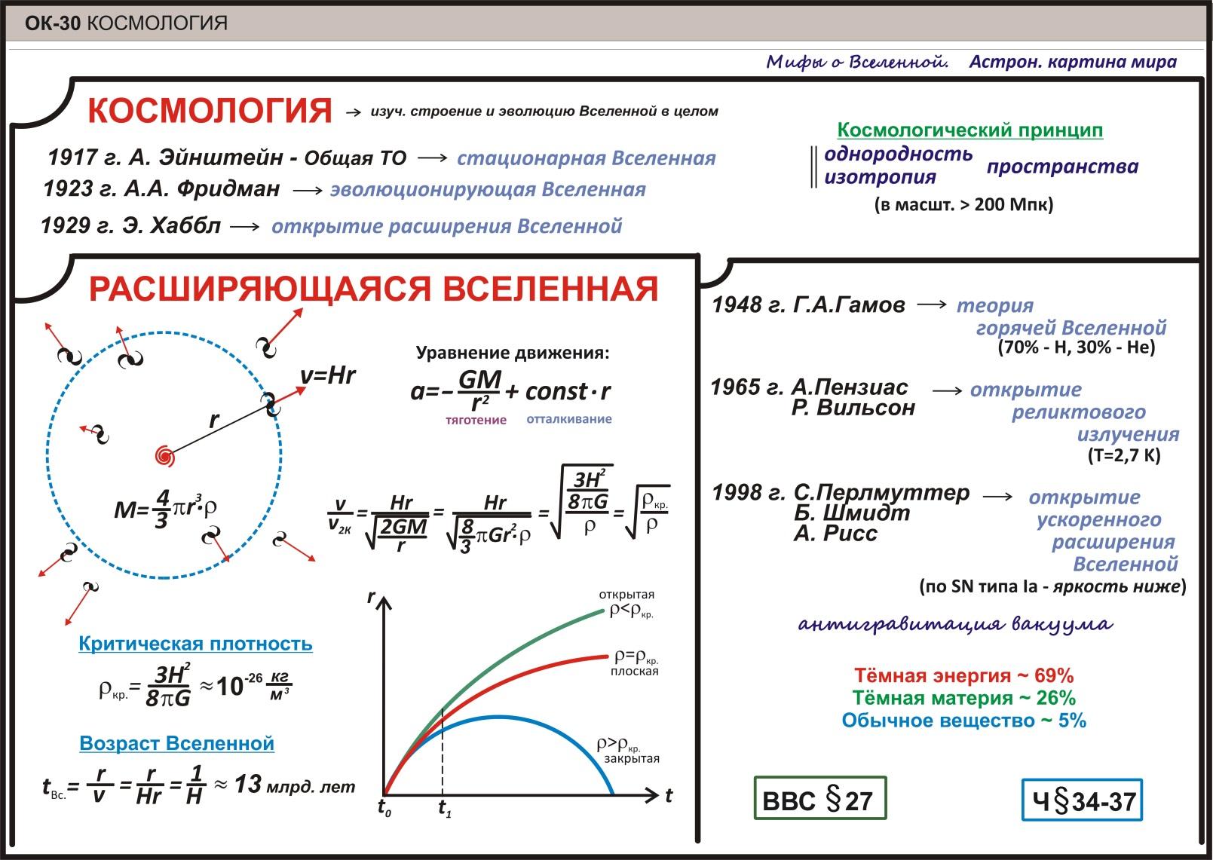Screen dimensions: 1213x860
Task: Click the name А. Рисс
Action: 836,534
